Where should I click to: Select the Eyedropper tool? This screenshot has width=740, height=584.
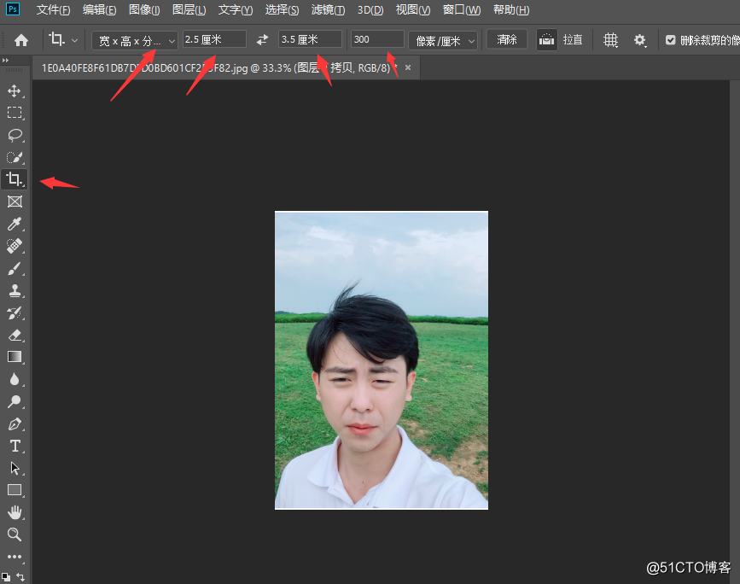click(x=15, y=224)
